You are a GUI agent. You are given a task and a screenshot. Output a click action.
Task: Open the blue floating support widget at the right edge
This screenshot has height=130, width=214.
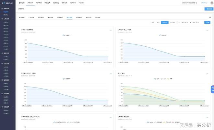coord(212,89)
